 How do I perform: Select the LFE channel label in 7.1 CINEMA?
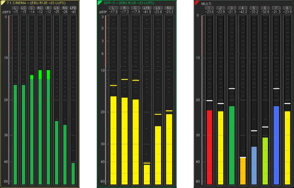[73, 8]
